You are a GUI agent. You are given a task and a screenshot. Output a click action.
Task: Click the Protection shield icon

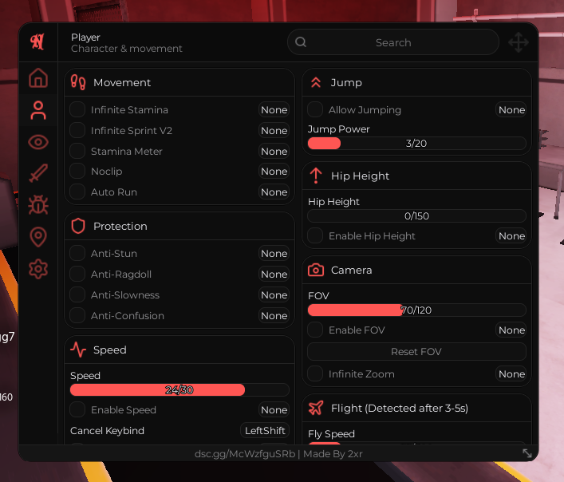(78, 226)
